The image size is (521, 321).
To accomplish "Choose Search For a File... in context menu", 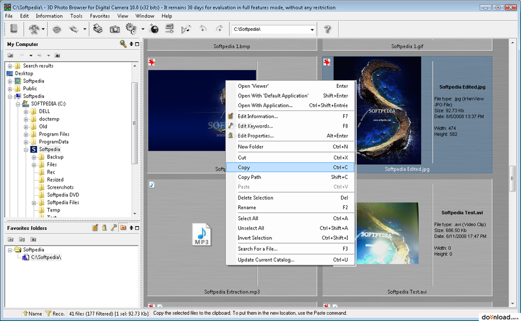I will 290,248.
